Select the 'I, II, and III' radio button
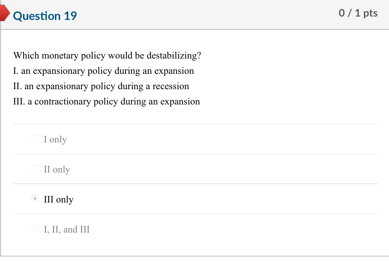The width and height of the screenshot is (389, 261). pos(35,229)
